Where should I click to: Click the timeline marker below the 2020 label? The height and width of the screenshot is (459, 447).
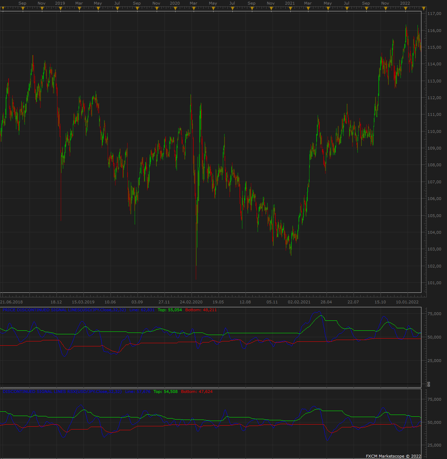point(175,9)
